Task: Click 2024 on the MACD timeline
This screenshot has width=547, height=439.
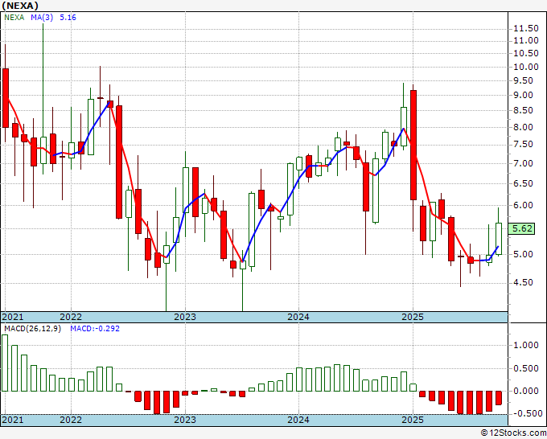Action: click(x=298, y=420)
